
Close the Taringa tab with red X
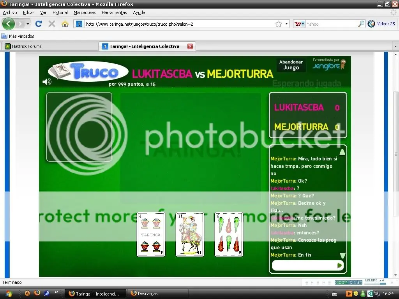click(x=190, y=46)
